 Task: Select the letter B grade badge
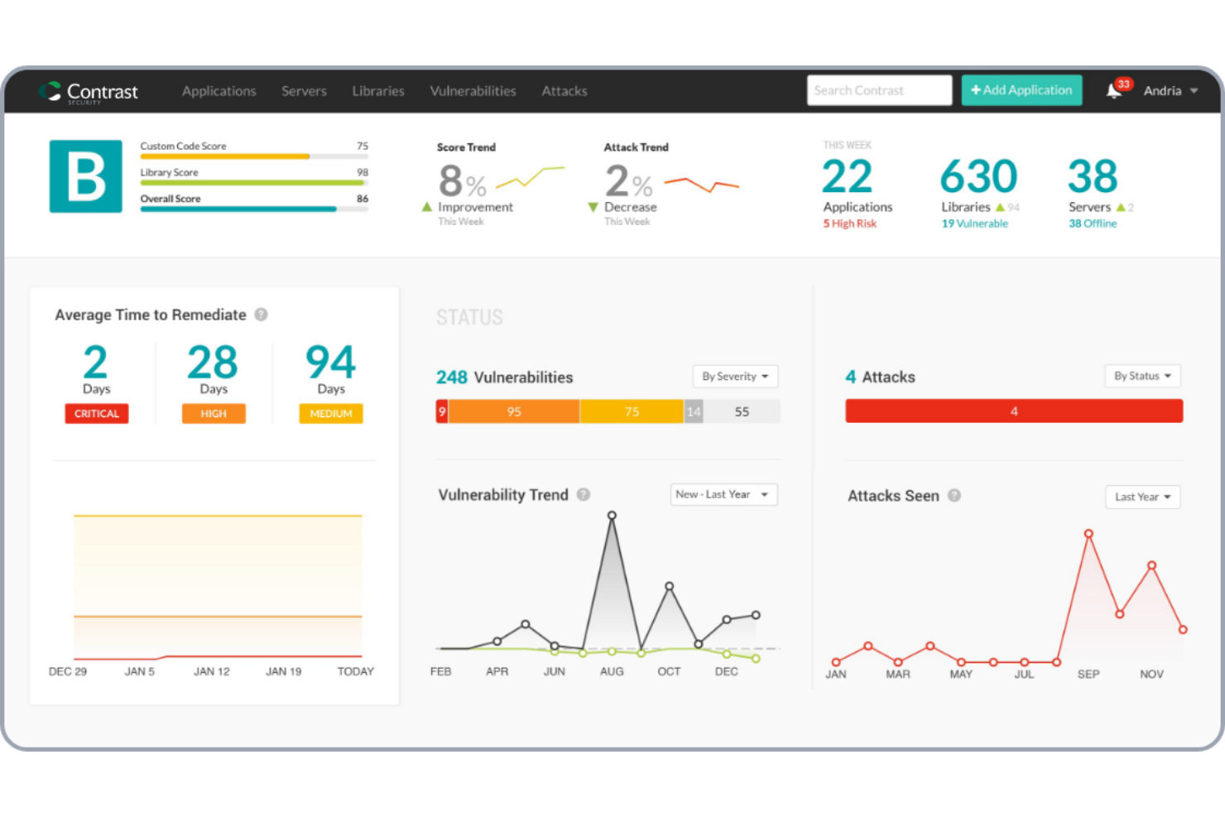pyautogui.click(x=85, y=176)
